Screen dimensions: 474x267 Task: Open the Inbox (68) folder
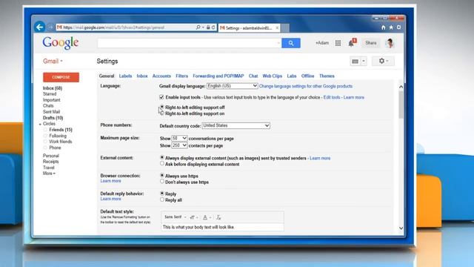pyautogui.click(x=53, y=88)
